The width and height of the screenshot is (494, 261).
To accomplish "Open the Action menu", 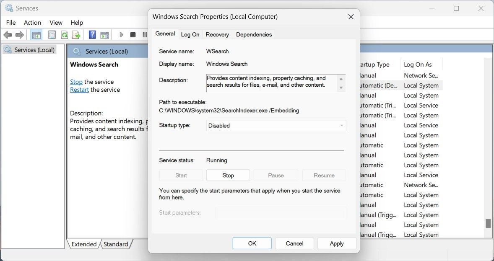I will [x=32, y=22].
